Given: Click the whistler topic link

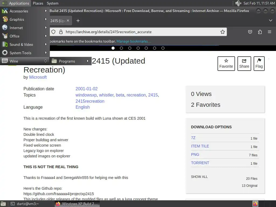Looking at the screenshot, I should (x=106, y=95).
